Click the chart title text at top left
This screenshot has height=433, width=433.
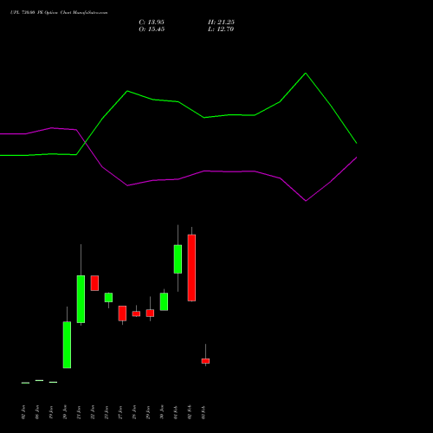click(x=59, y=13)
